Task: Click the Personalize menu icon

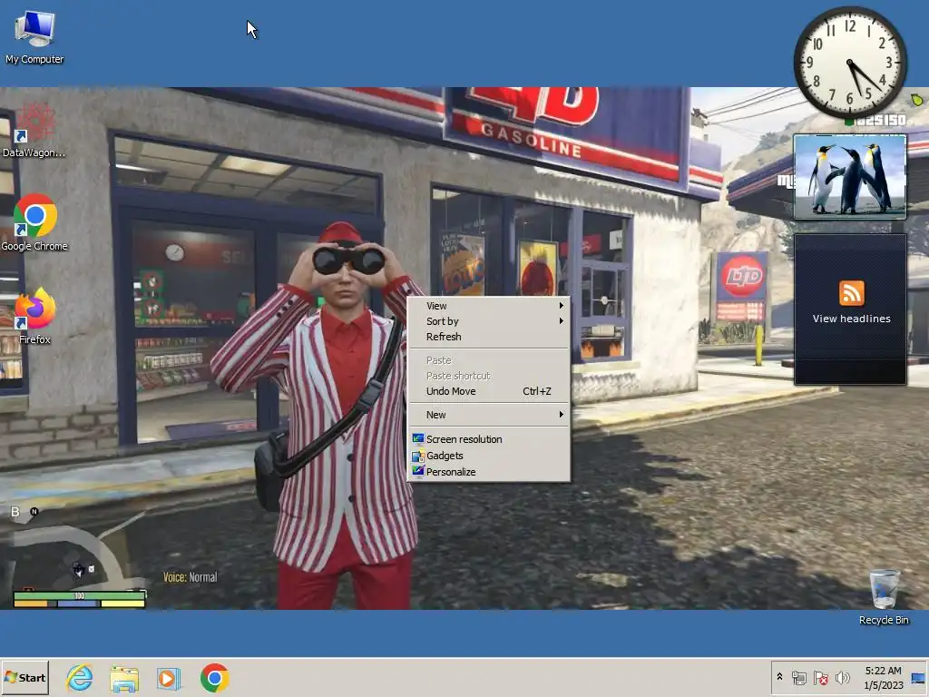Action: 418,471
